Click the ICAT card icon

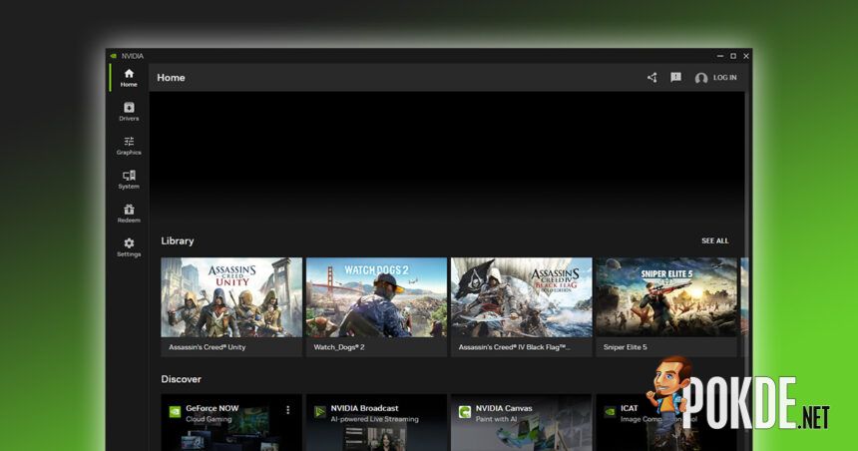coord(610,412)
